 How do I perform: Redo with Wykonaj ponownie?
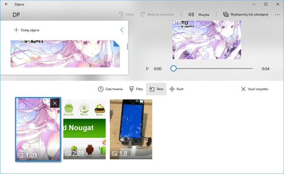click(x=157, y=14)
